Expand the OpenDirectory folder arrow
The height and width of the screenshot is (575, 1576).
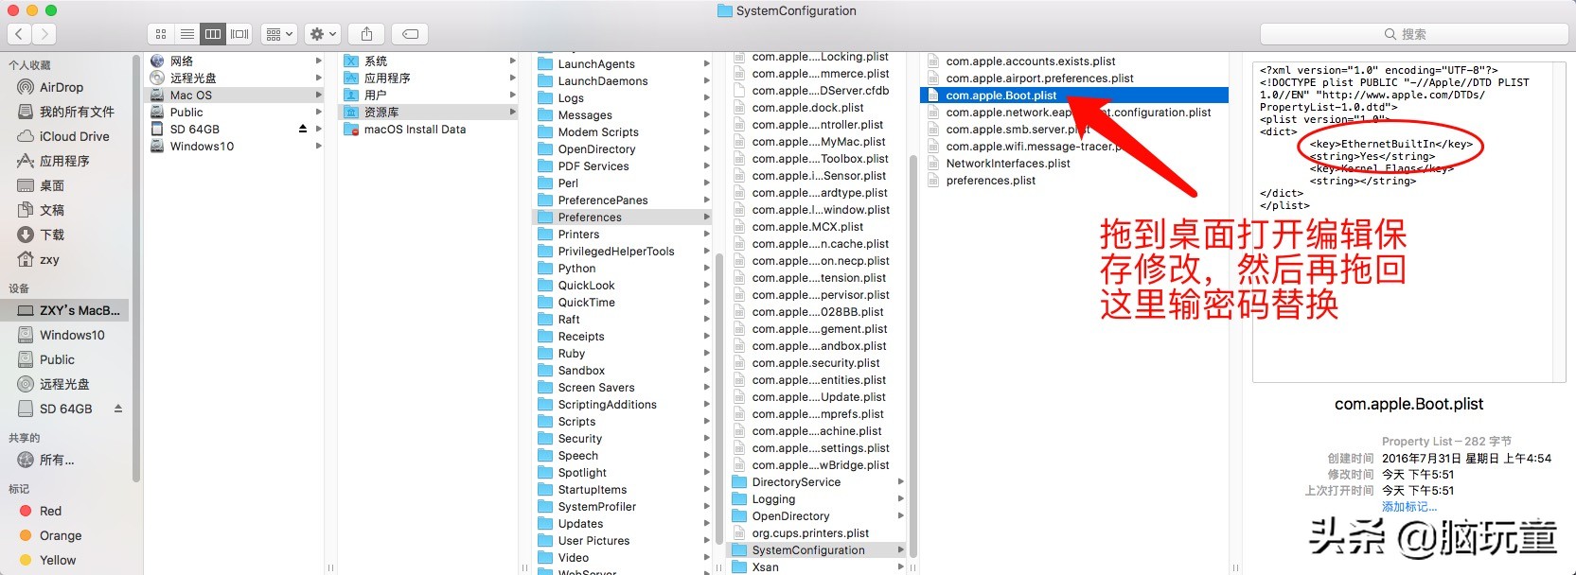[x=901, y=516]
